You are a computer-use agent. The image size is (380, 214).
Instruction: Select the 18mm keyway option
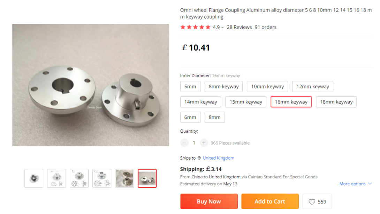coord(336,102)
